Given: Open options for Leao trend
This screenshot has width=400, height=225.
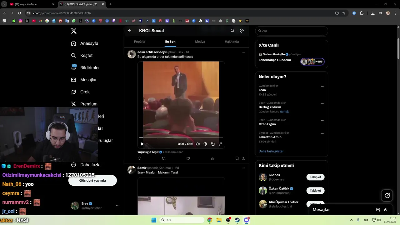Looking at the screenshot, I should [322, 86].
